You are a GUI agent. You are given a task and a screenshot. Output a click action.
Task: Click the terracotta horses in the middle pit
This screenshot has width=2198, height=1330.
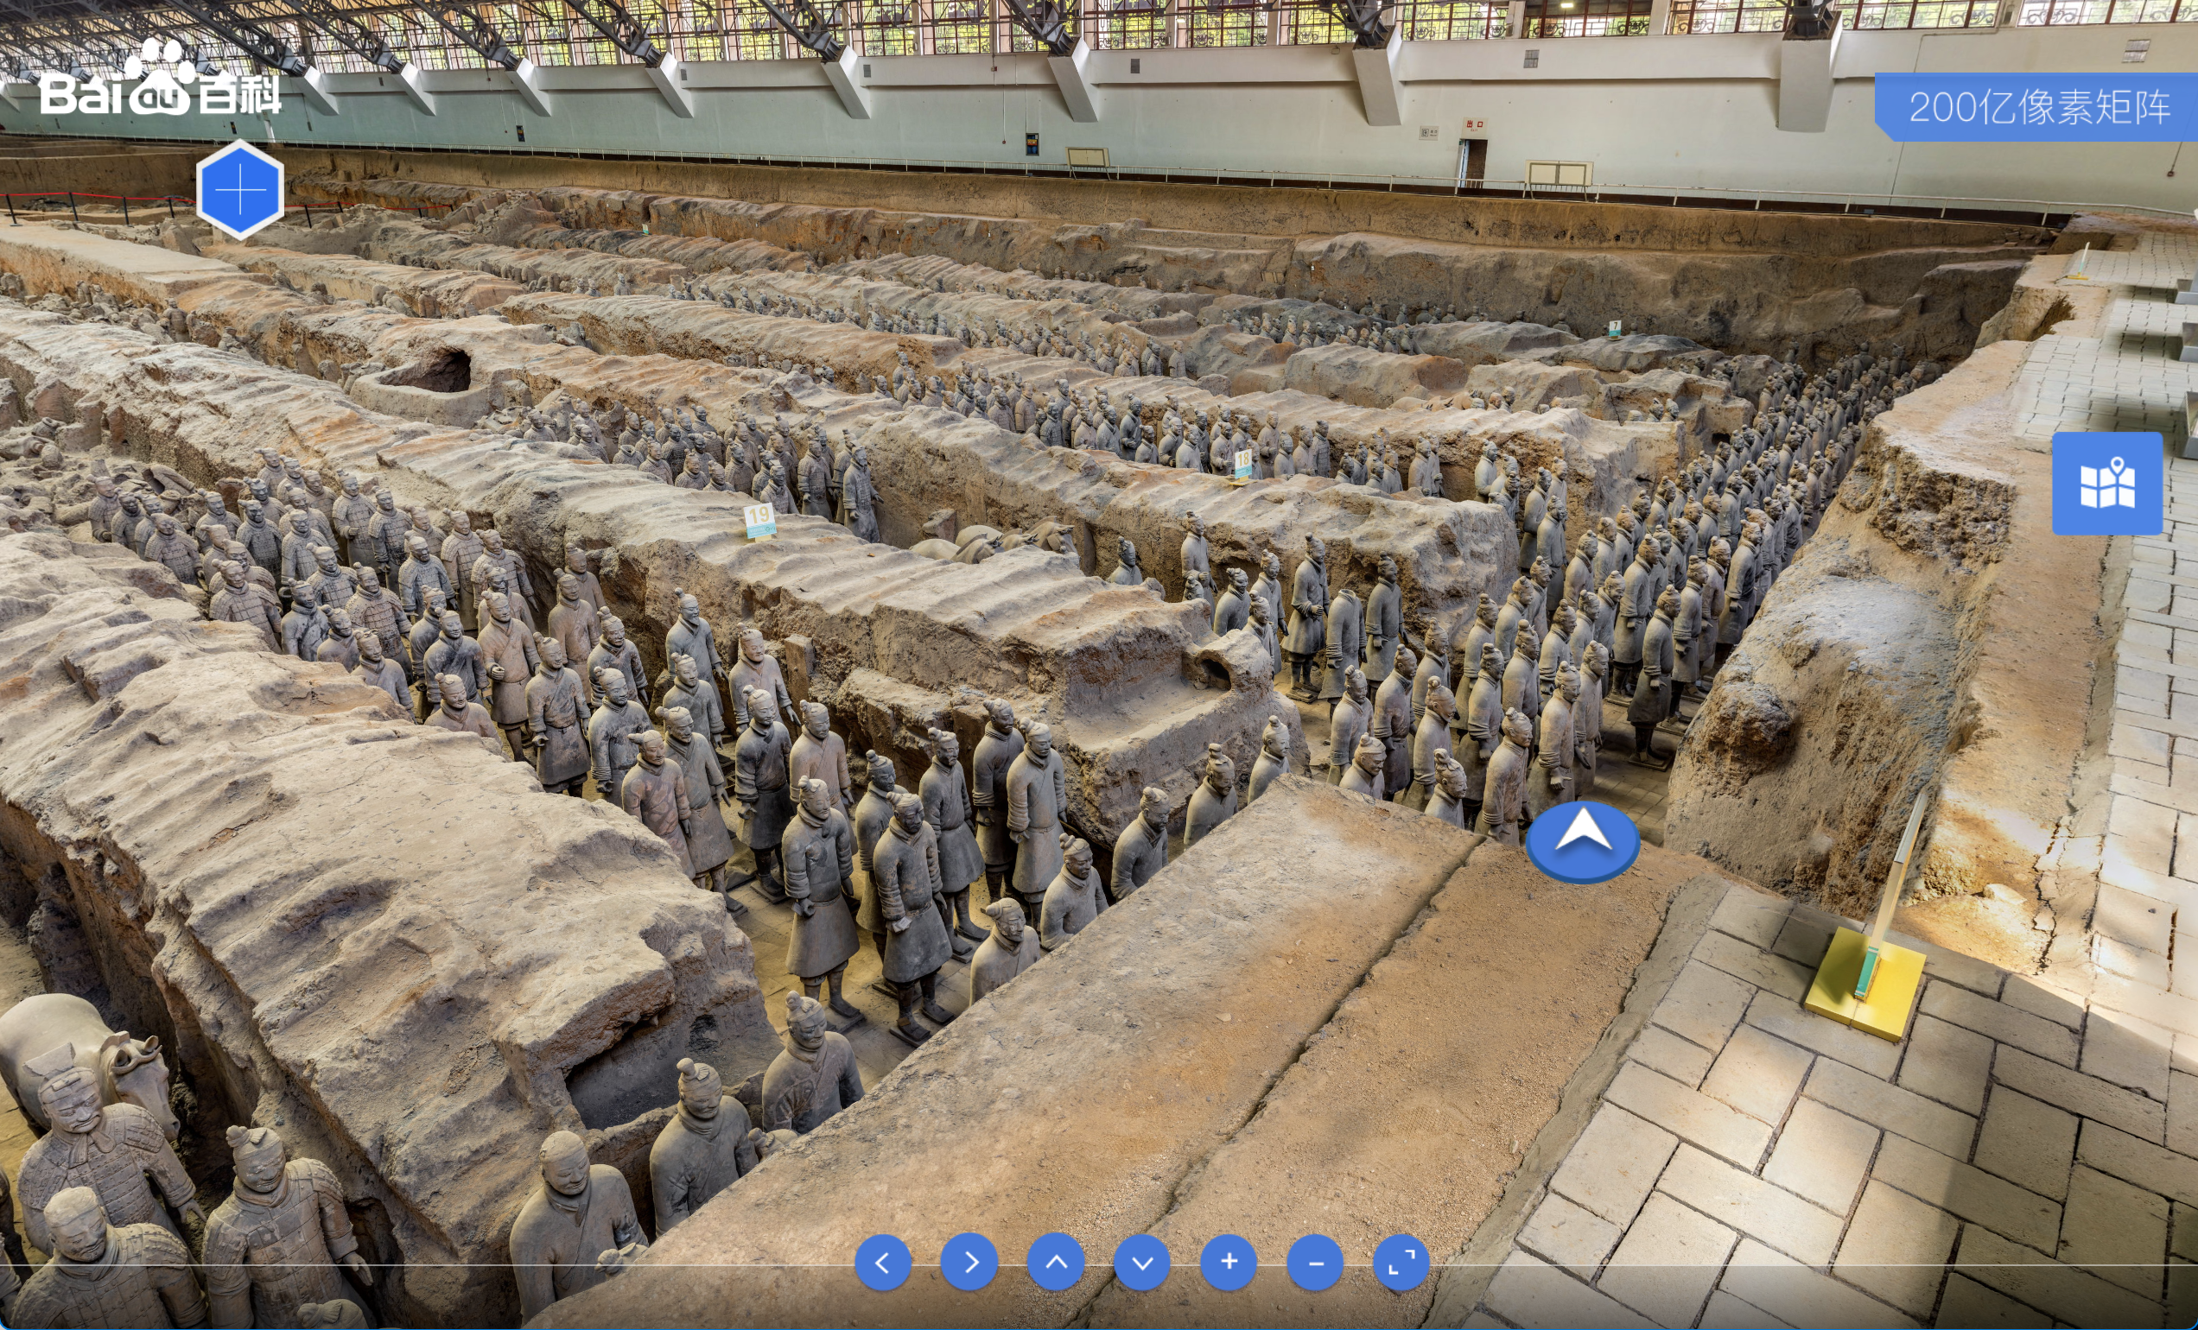pos(990,539)
